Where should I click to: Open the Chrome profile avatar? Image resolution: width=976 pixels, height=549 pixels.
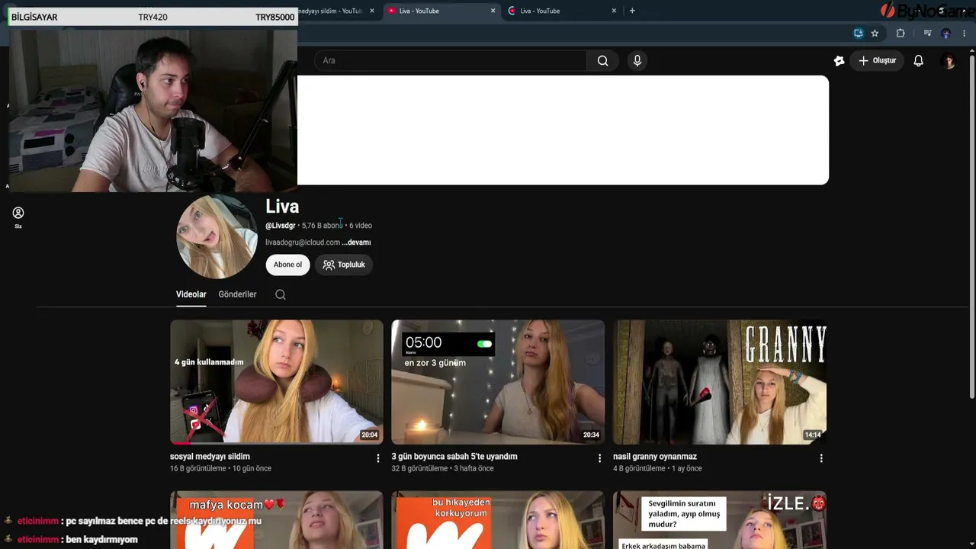[946, 34]
